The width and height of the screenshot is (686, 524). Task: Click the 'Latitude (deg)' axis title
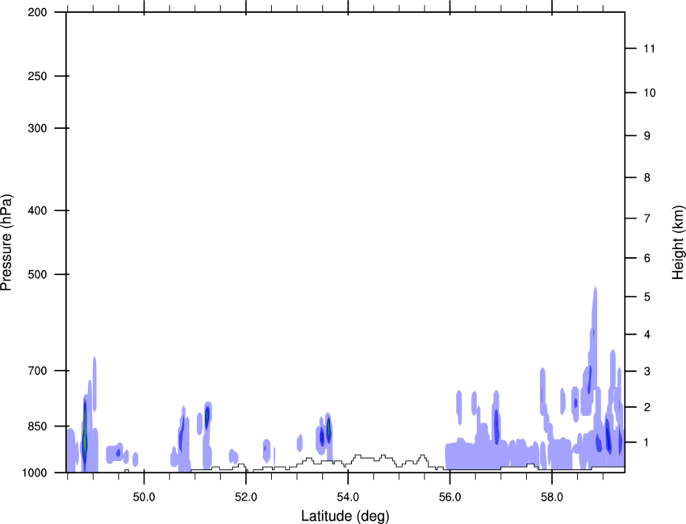[x=345, y=516]
